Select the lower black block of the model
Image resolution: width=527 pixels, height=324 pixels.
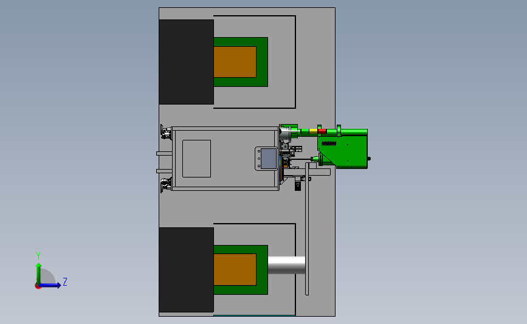point(186,270)
